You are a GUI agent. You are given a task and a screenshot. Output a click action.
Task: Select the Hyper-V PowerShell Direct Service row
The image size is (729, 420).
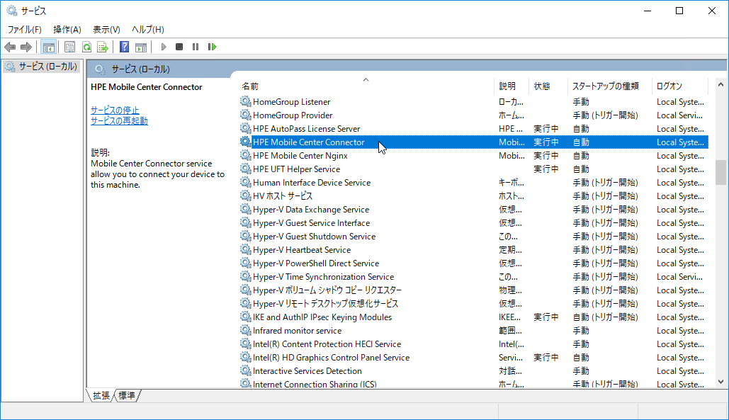tap(474, 263)
